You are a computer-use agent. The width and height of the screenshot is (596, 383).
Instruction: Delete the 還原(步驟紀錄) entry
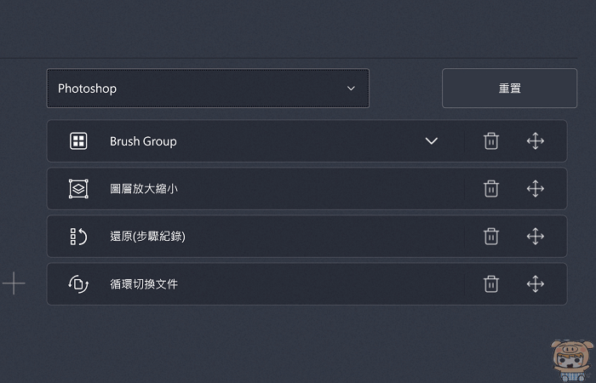(x=491, y=237)
